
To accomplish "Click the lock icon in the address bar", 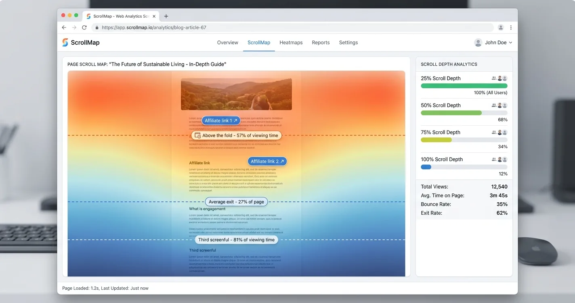I will (97, 27).
